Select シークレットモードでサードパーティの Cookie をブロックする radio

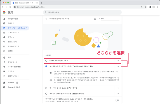46,66
